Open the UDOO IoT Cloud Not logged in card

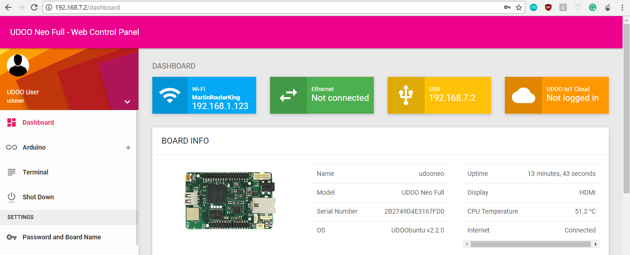(x=557, y=95)
